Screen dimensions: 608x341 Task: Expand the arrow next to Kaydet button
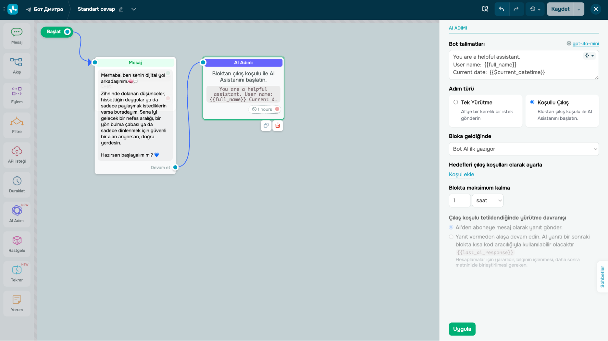[578, 9]
